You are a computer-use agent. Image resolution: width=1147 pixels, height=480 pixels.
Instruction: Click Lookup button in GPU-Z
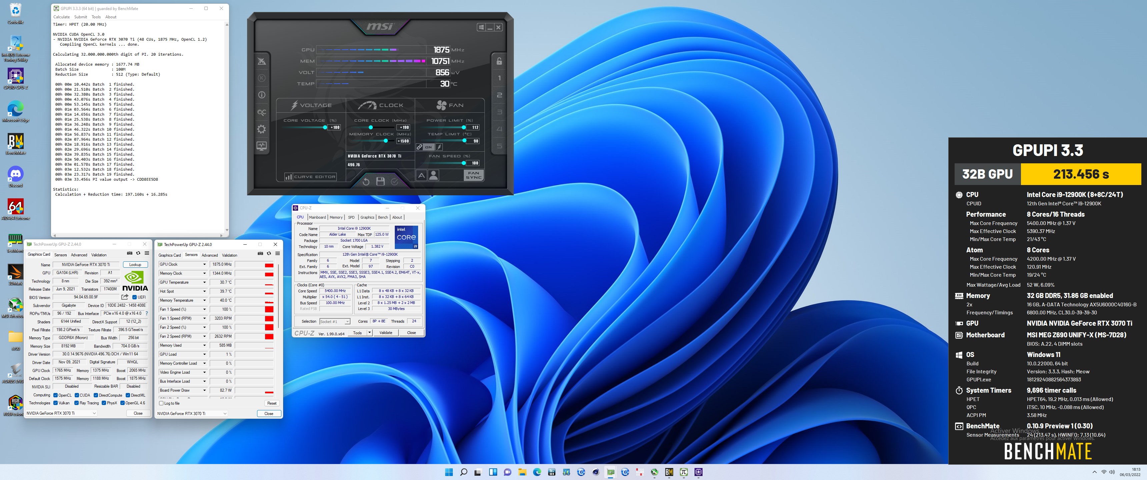pyautogui.click(x=135, y=264)
